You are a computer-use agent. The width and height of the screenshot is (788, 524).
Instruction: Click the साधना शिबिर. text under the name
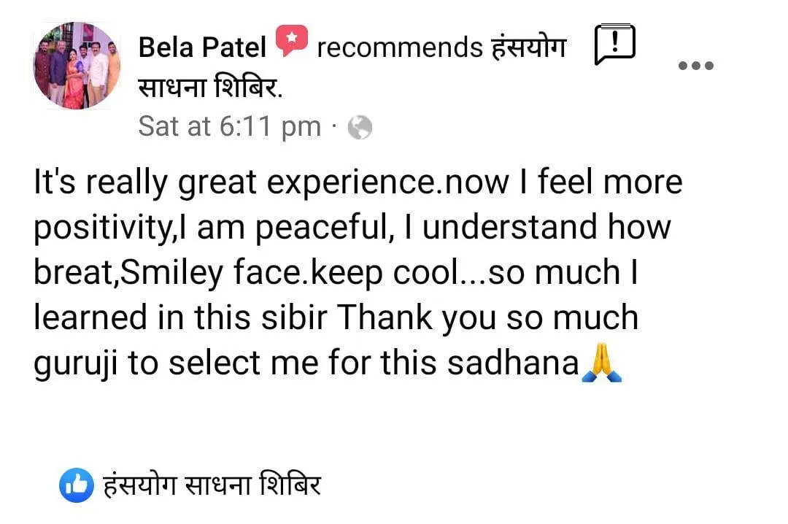pos(211,87)
